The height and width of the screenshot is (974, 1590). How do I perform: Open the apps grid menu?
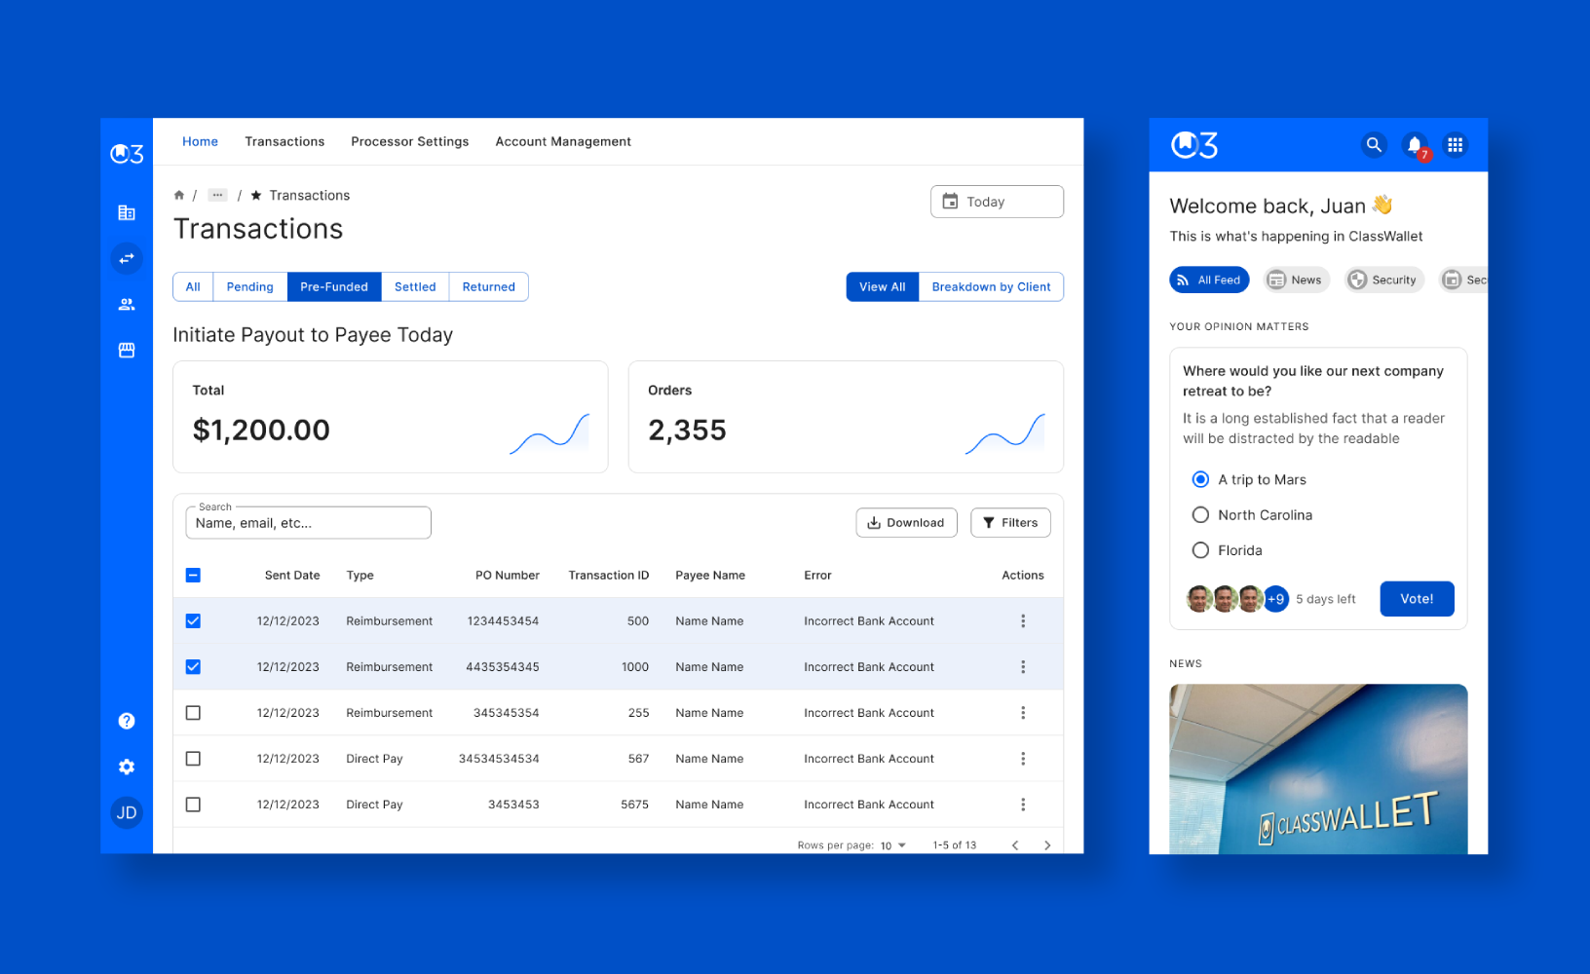coord(1455,144)
